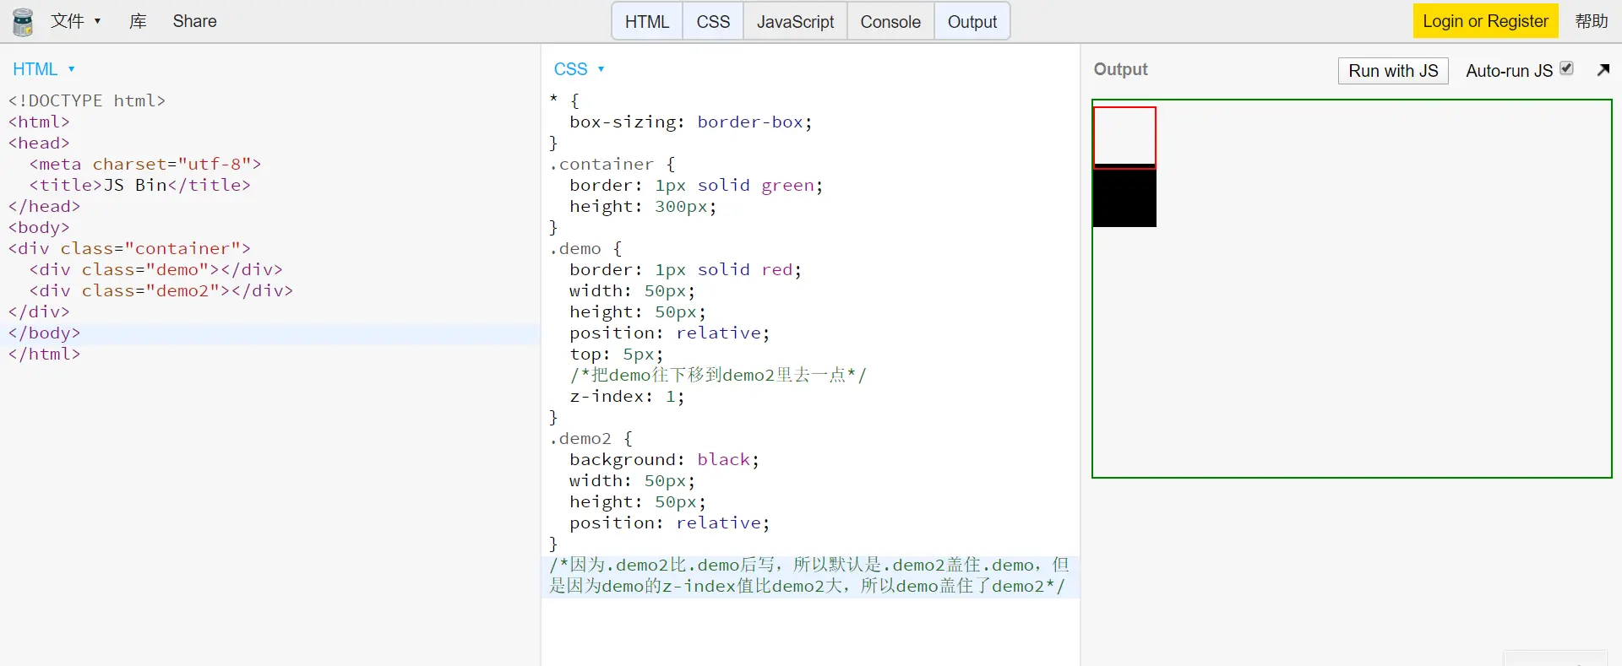The height and width of the screenshot is (666, 1622).
Task: Click the JS Bin logo icon
Action: pyautogui.click(x=23, y=22)
